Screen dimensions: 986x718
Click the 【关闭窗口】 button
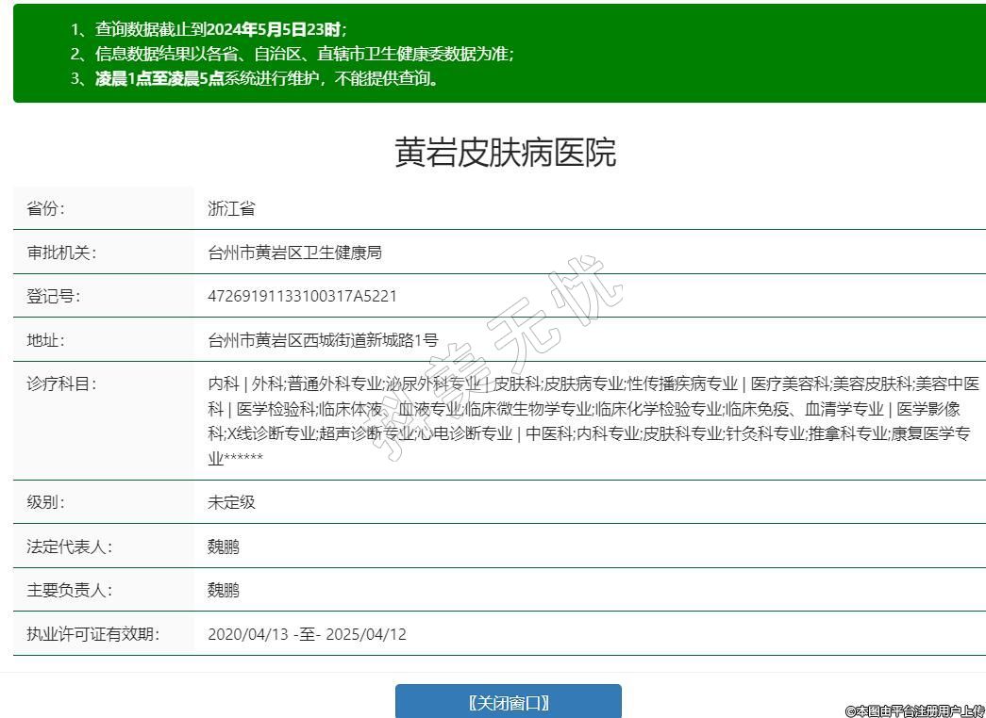(x=508, y=702)
